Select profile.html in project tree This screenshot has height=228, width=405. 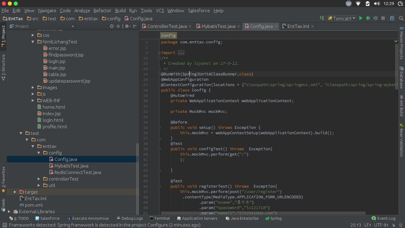(x=55, y=127)
